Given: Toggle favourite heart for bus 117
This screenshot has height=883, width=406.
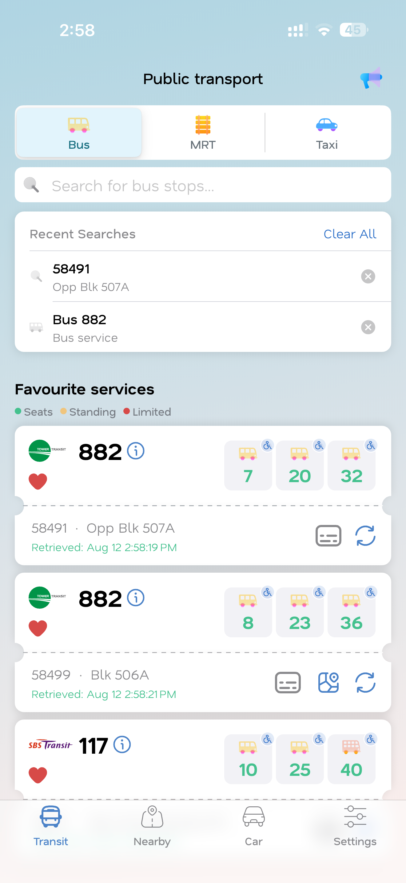Looking at the screenshot, I should 38,775.
